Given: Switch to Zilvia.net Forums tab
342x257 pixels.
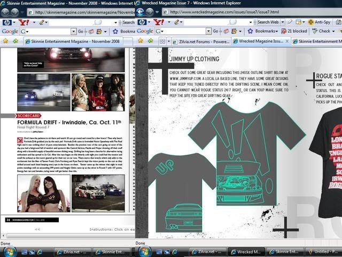Looking at the screenshot, I should pyautogui.click(x=201, y=42).
